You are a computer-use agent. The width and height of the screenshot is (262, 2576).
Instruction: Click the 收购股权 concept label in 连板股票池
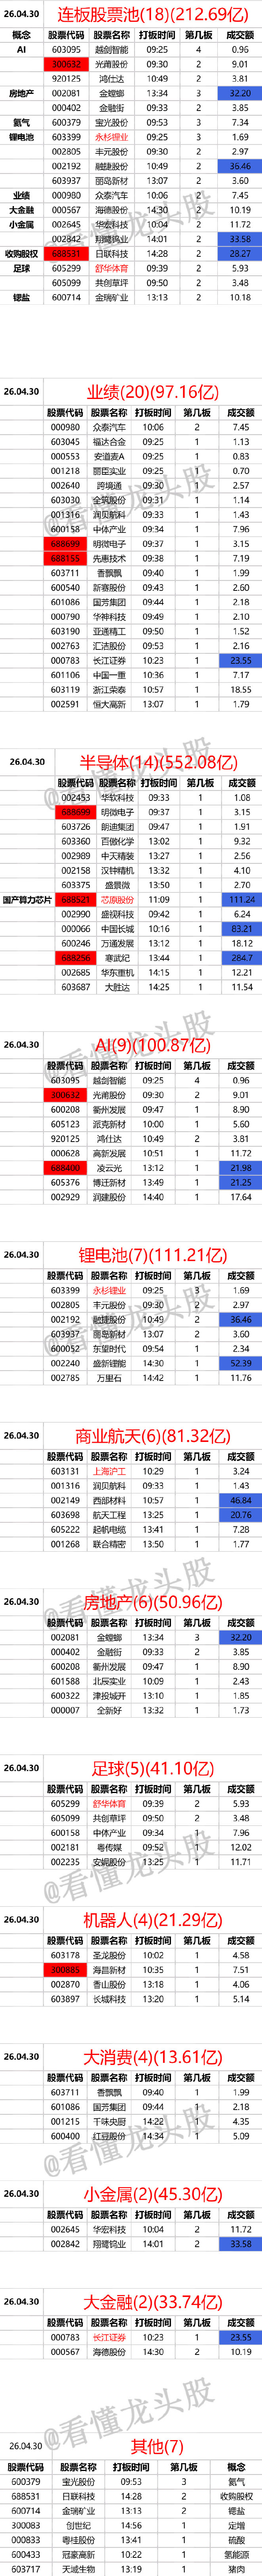click(x=21, y=254)
